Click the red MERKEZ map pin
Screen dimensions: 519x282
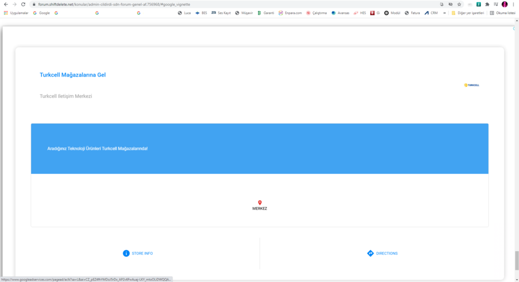pyautogui.click(x=260, y=203)
